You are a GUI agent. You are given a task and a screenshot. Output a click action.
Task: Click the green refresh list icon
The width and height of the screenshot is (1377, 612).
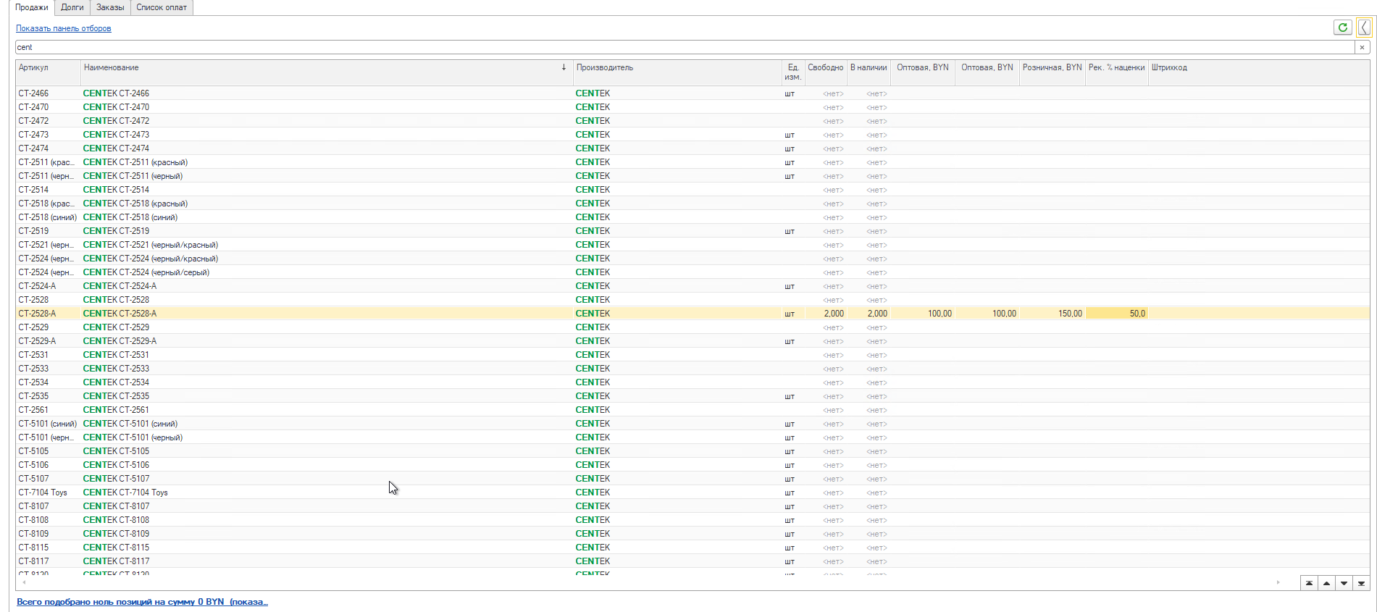pos(1342,28)
